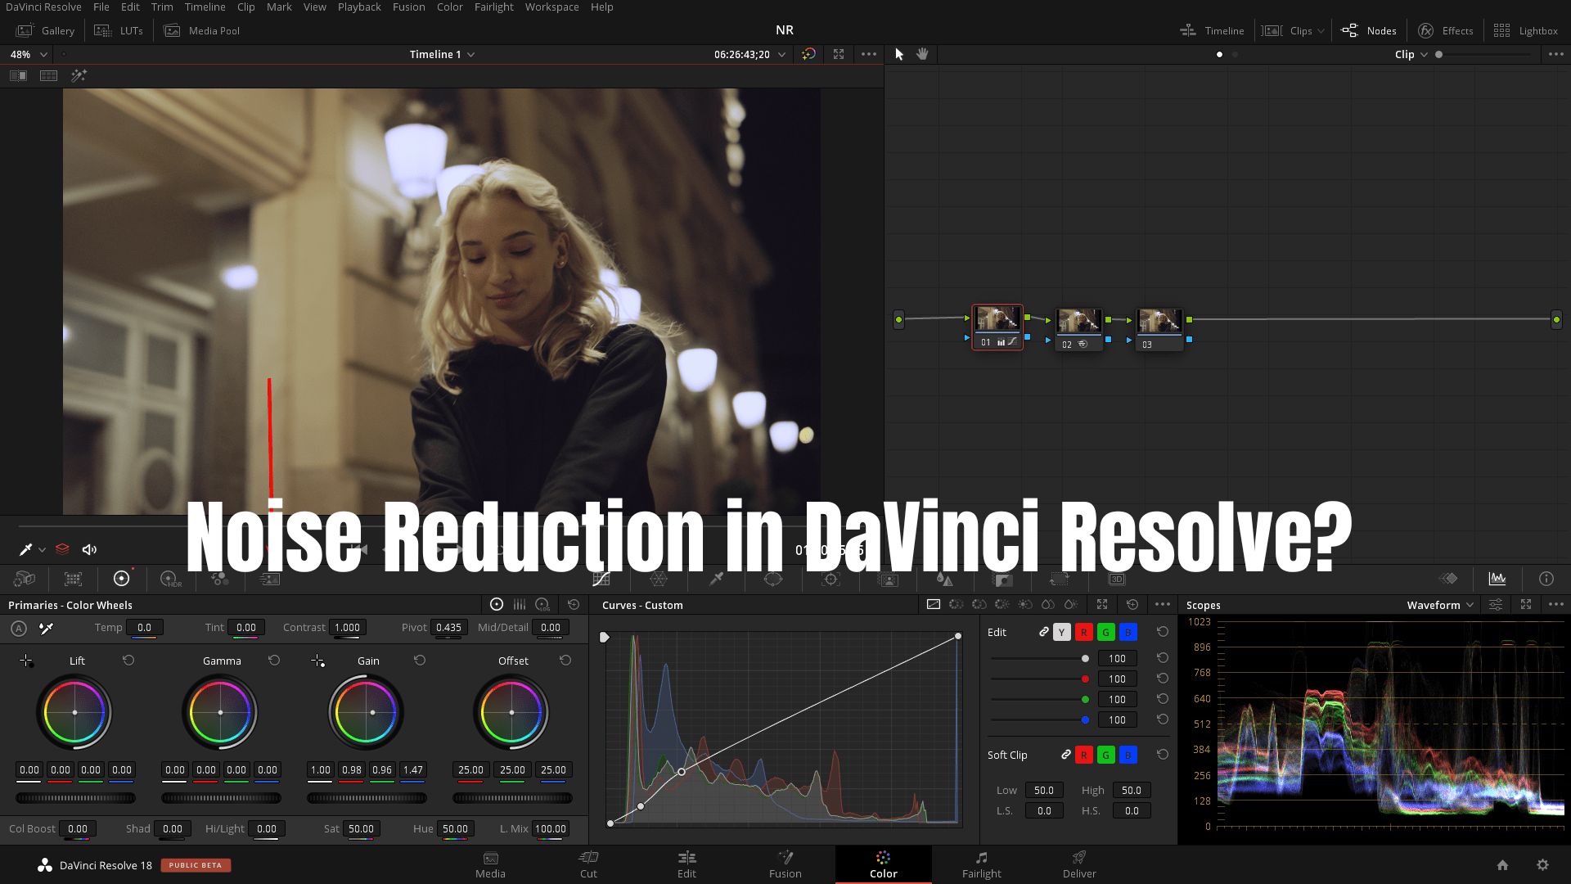Open the HDR color wheels palette
Image resolution: width=1571 pixels, height=884 pixels.
170,579
